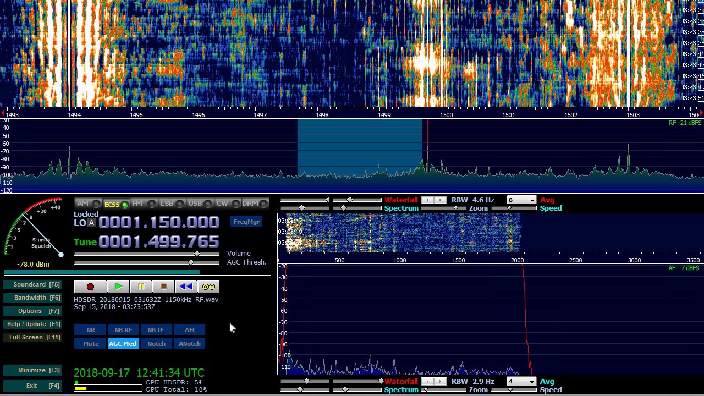
Task: Open Options [F7] menu
Action: coord(34,311)
